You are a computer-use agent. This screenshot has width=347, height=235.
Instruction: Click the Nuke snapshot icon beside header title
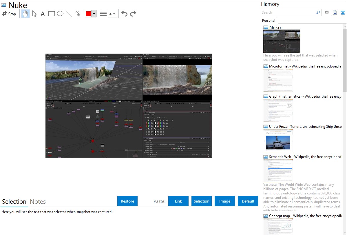pos(3,5)
